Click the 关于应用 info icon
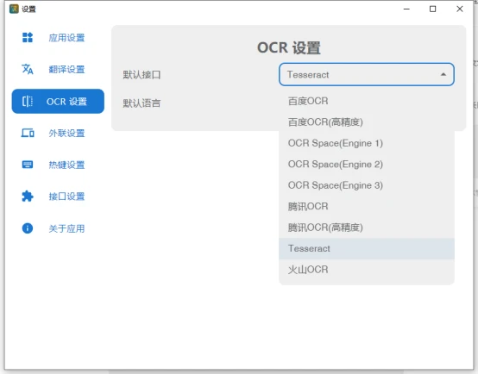478x374 pixels. tap(28, 228)
